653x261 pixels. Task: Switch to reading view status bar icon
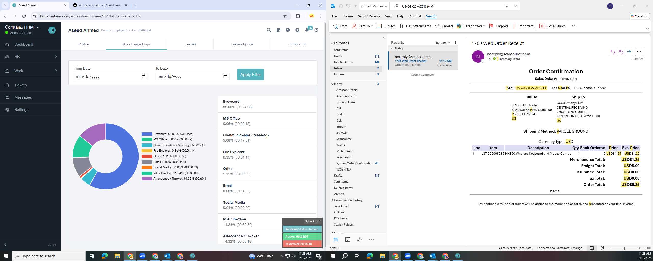click(x=602, y=248)
